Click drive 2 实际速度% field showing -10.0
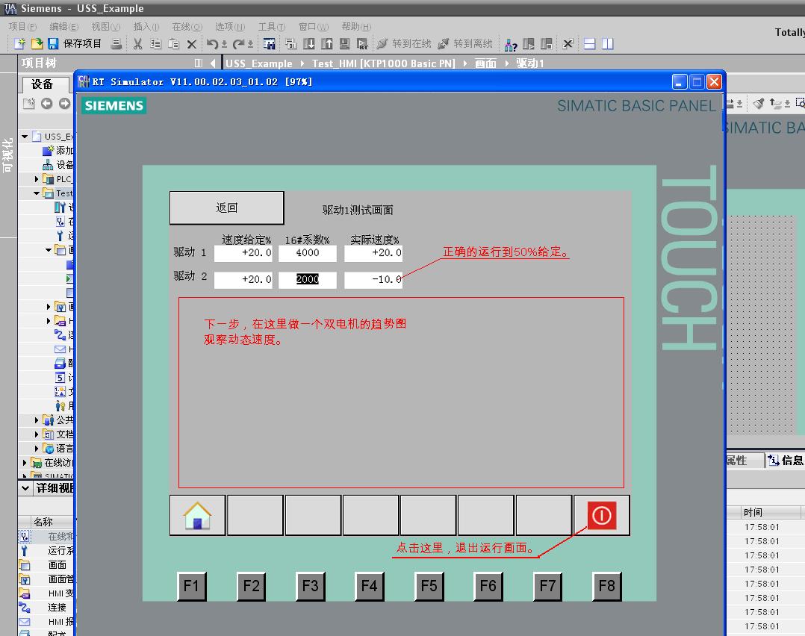 pyautogui.click(x=373, y=280)
